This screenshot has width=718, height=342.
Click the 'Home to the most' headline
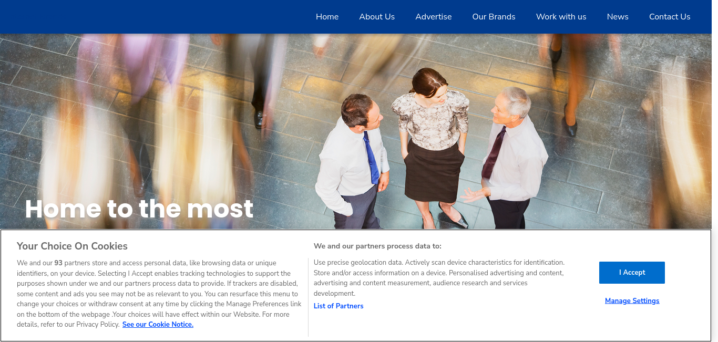(x=139, y=209)
